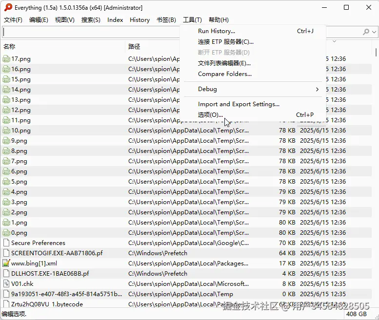Click the file icon of Secure Preferences
Screen dimensions: 379x320
[x=6, y=243]
